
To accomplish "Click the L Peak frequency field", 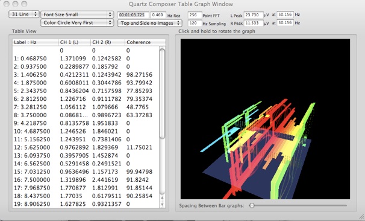I will pos(285,14).
